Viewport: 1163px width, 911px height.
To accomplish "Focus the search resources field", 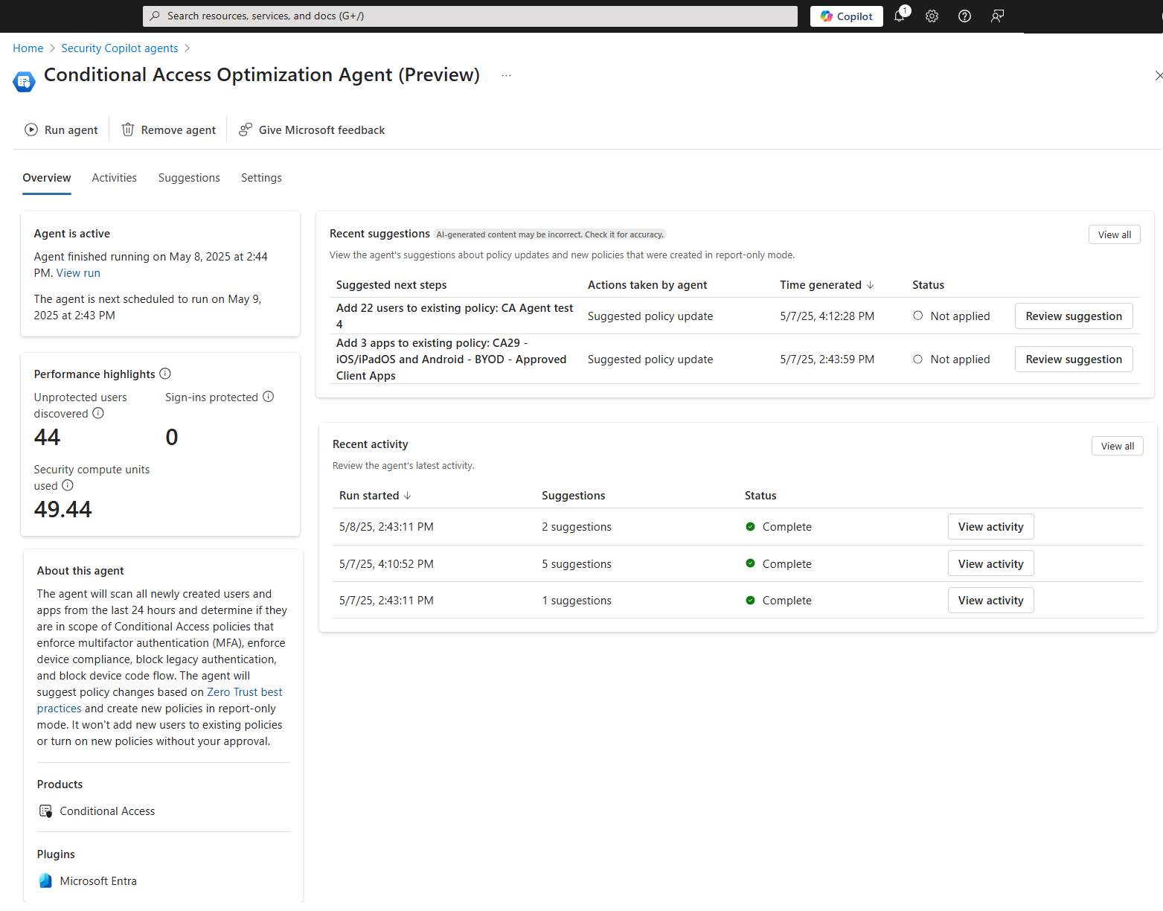I will pos(470,16).
